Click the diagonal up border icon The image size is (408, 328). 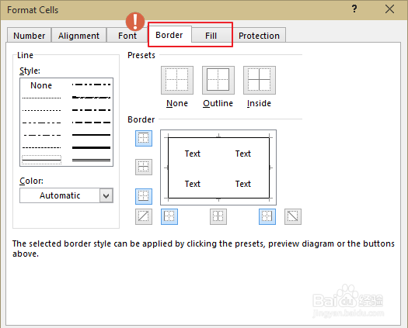(x=144, y=216)
